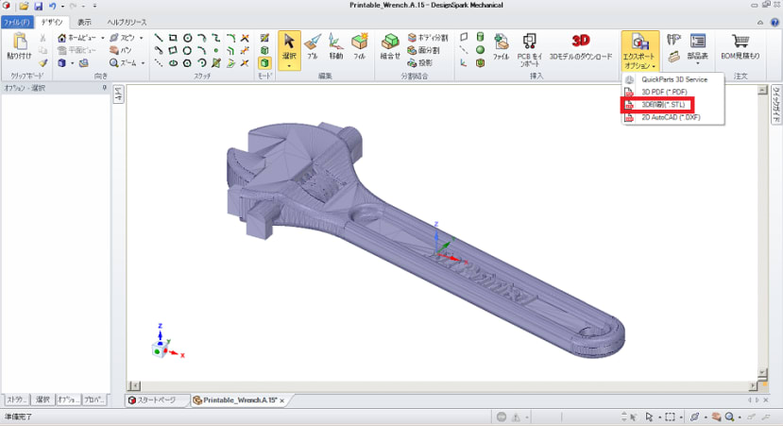
Task: Open the プロパティ panel tab at bottom left
Action: [x=94, y=400]
